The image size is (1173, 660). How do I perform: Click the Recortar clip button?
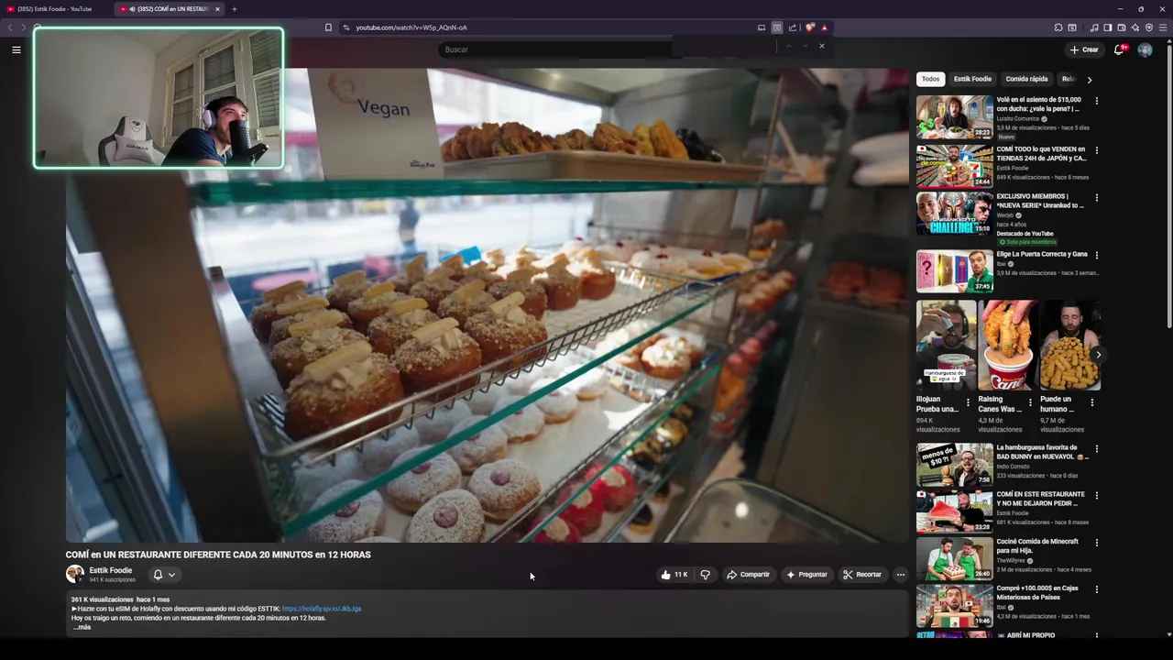(862, 575)
